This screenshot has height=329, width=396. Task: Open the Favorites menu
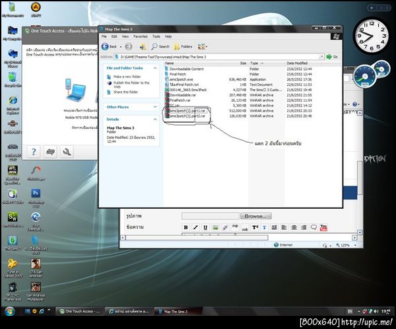click(141, 36)
